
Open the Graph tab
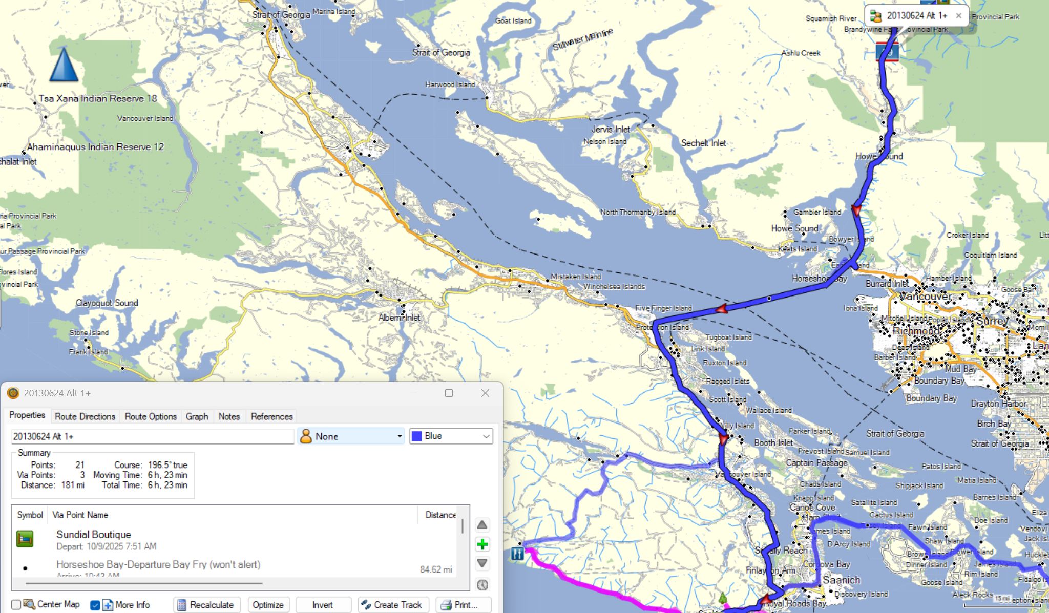point(197,416)
